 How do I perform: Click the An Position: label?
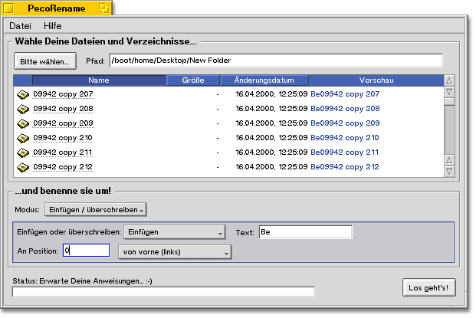point(38,251)
